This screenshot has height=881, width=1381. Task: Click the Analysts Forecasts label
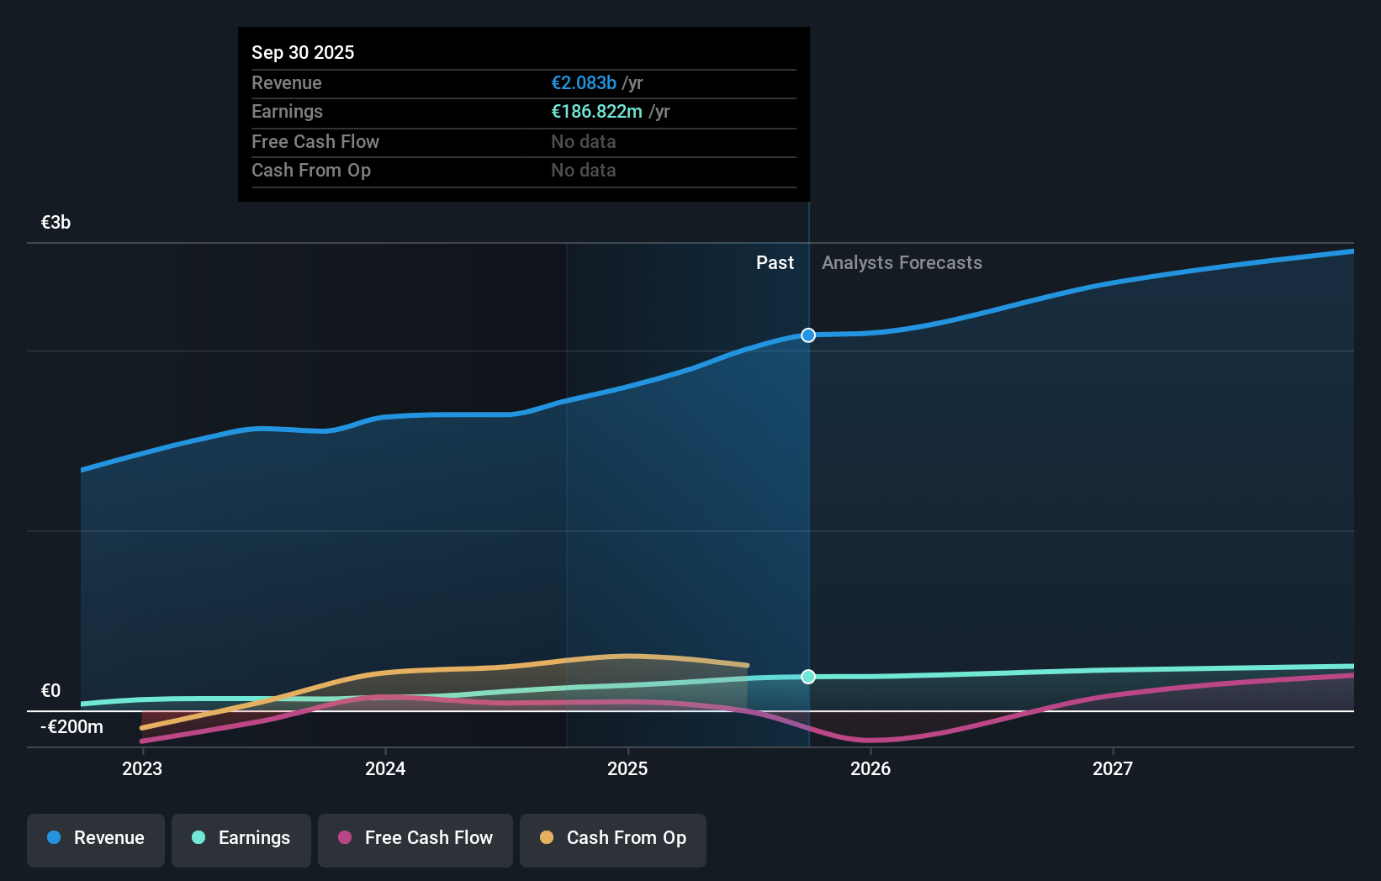pos(902,263)
